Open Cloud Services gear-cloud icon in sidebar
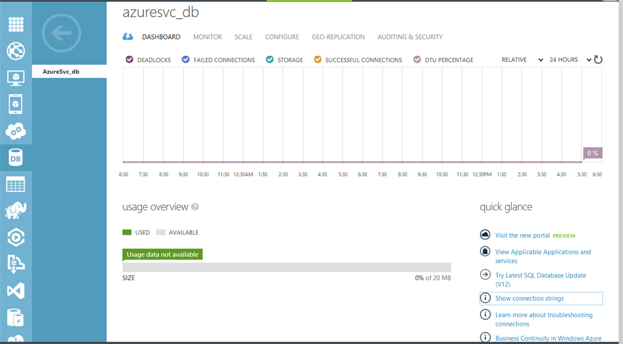Image resolution: width=623 pixels, height=344 pixels. (x=16, y=131)
